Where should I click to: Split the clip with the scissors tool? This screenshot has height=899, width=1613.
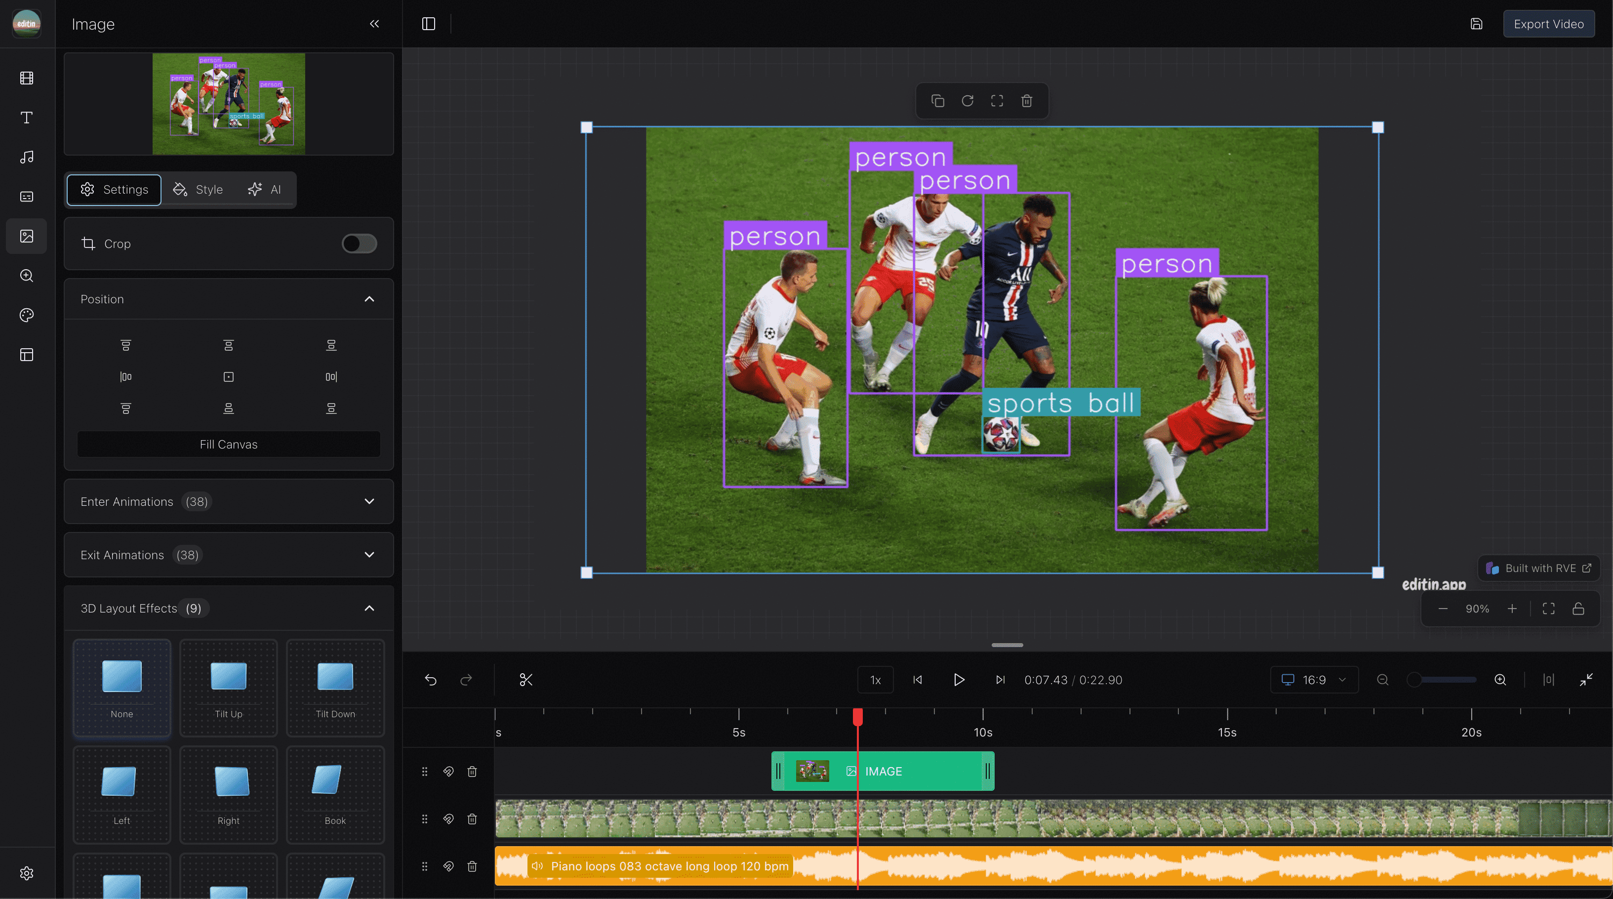[526, 680]
